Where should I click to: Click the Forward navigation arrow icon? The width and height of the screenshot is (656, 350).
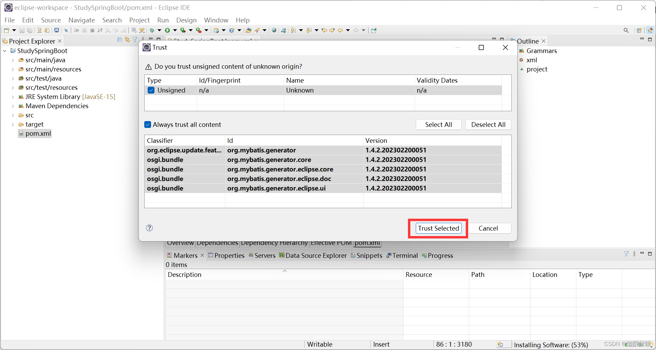click(356, 30)
